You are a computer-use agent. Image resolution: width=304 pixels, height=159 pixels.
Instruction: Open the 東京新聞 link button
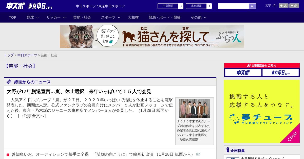point(196,6)
